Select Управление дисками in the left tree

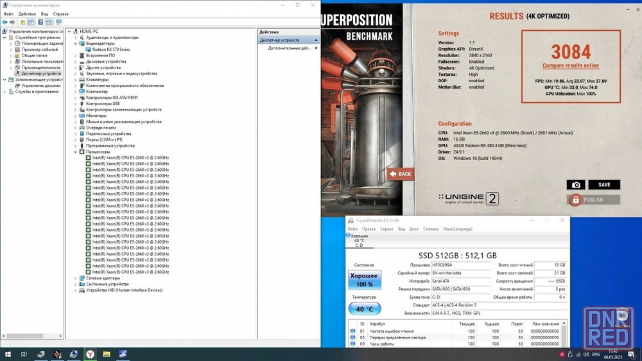point(41,85)
